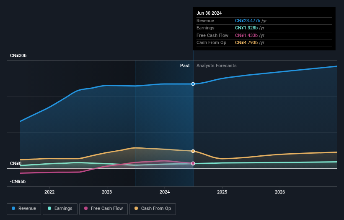This screenshot has height=220, width=344.
Task: Click the blue Revenue data point marker
Action: pos(193,84)
